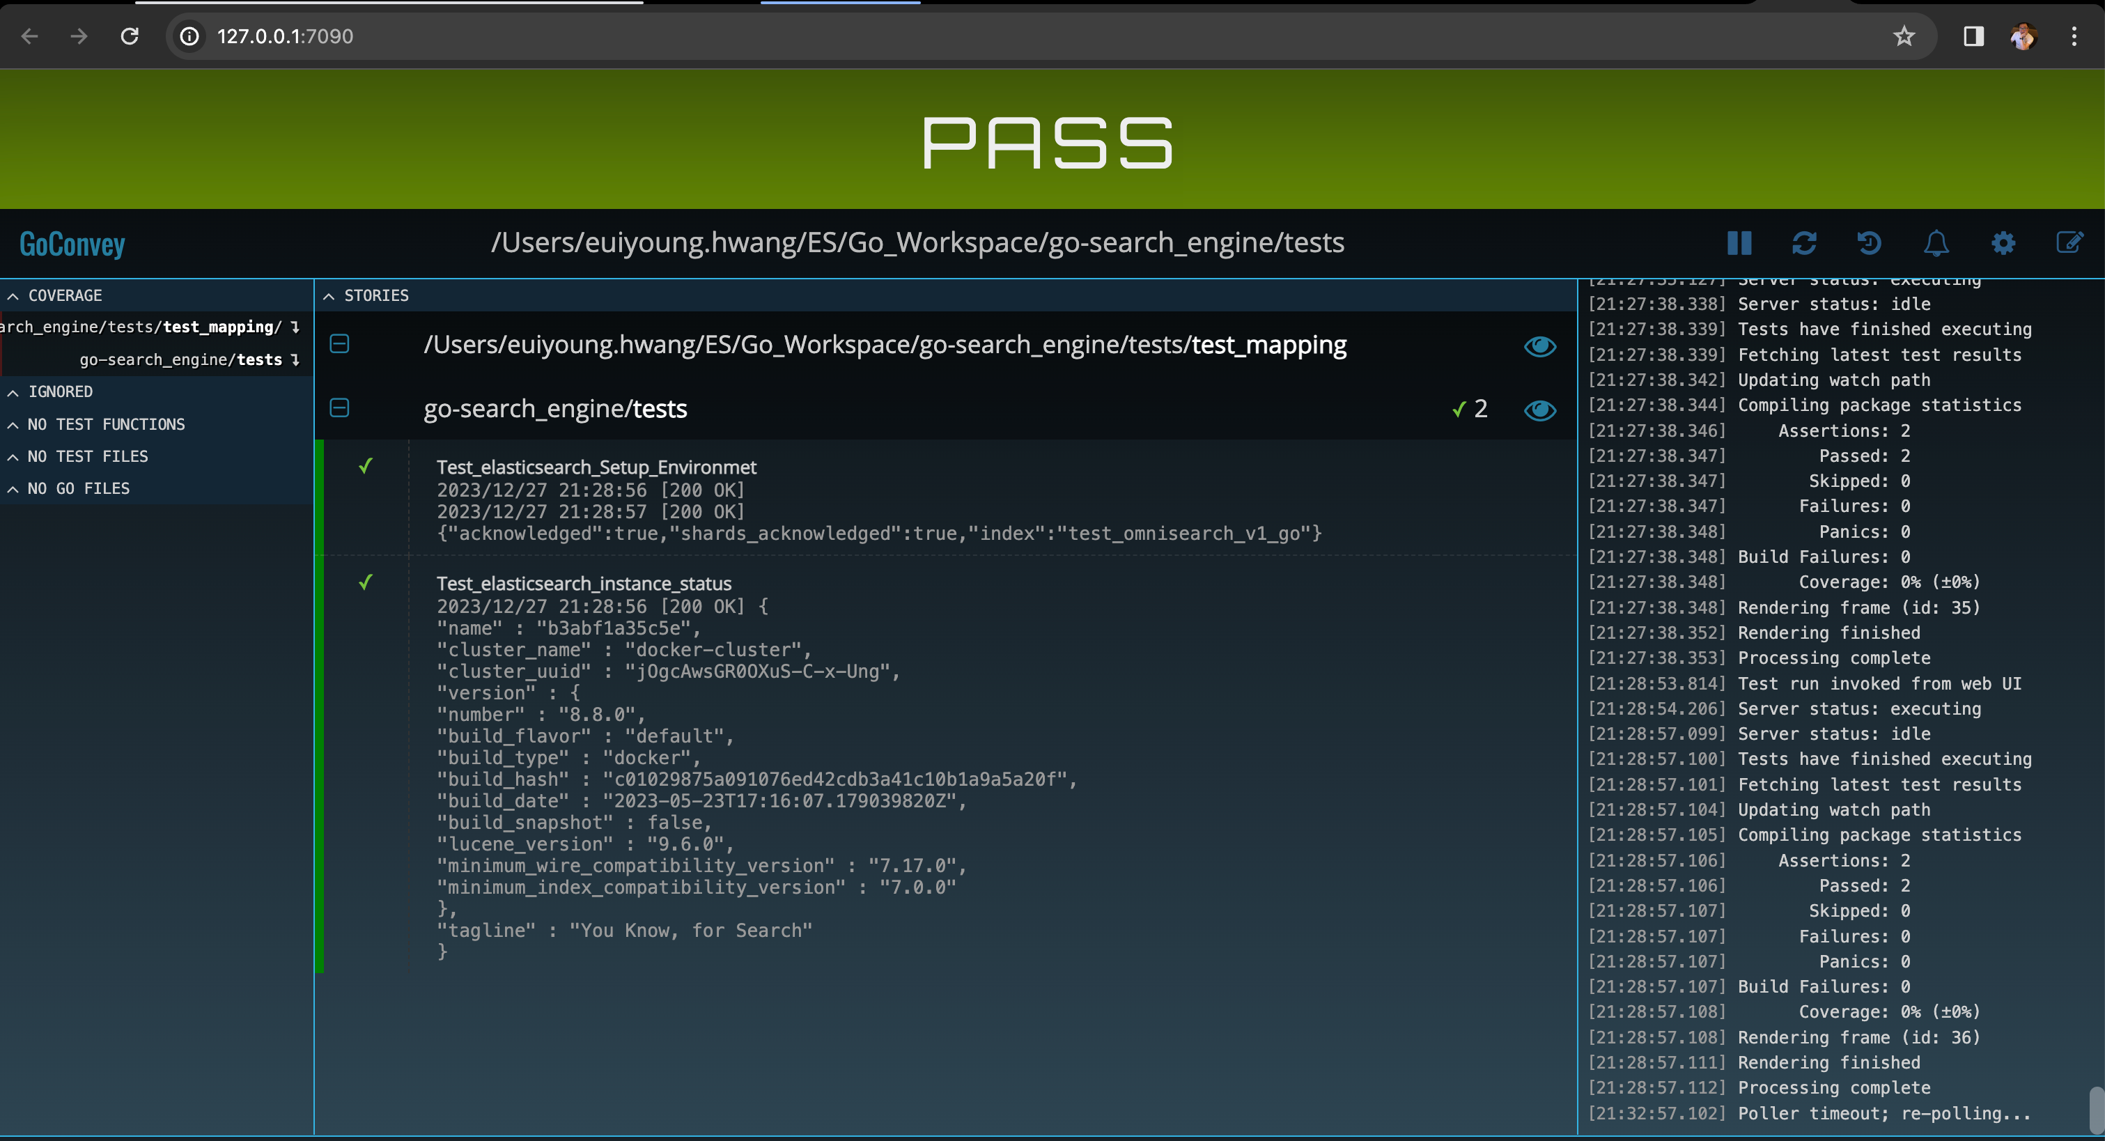Open test history clock icon
2105x1141 pixels.
tap(1869, 242)
